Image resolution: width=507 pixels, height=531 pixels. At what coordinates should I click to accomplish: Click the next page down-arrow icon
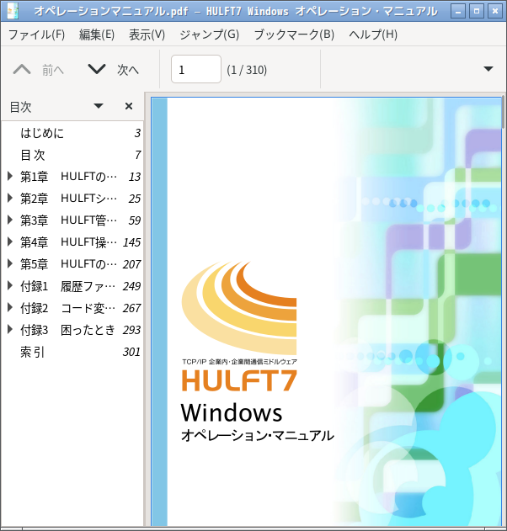(x=97, y=69)
